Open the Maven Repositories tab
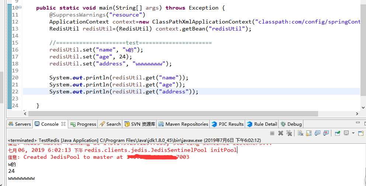The image size is (366, 186). click(x=183, y=124)
